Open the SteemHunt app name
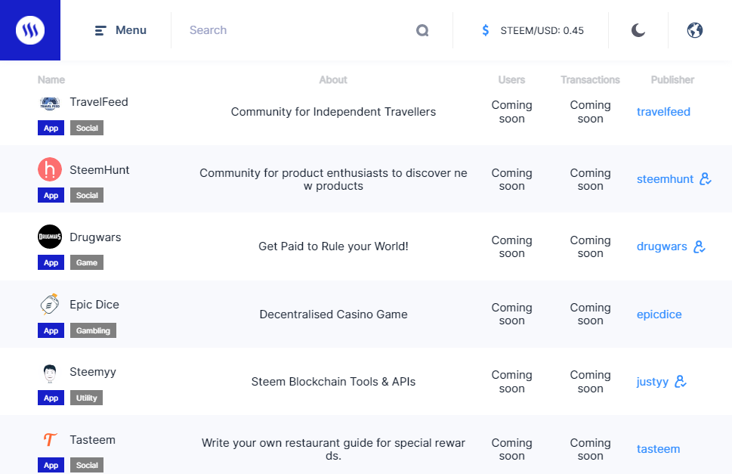 100,170
